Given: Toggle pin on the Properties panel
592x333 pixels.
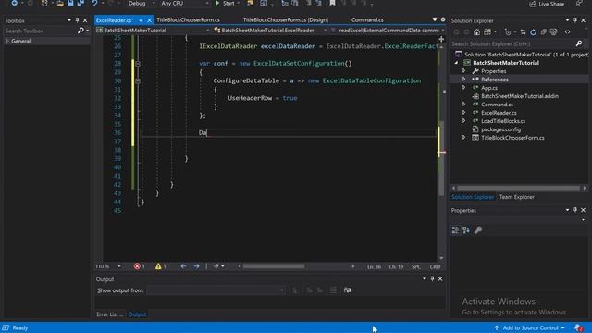Looking at the screenshot, I should point(575,210).
